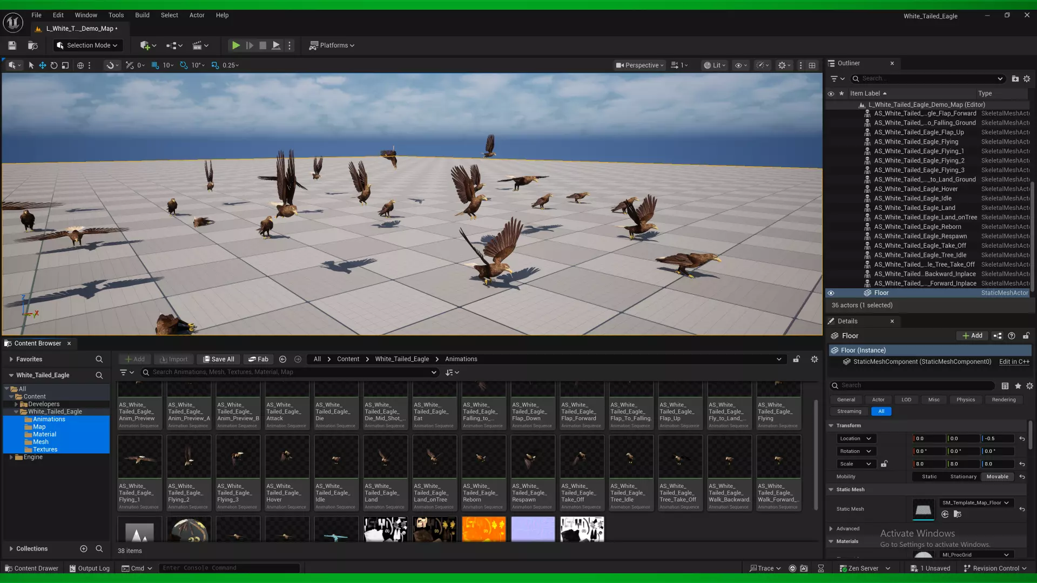Screen dimensions: 1037x583
Task: Click the Save All button
Action: [219, 359]
